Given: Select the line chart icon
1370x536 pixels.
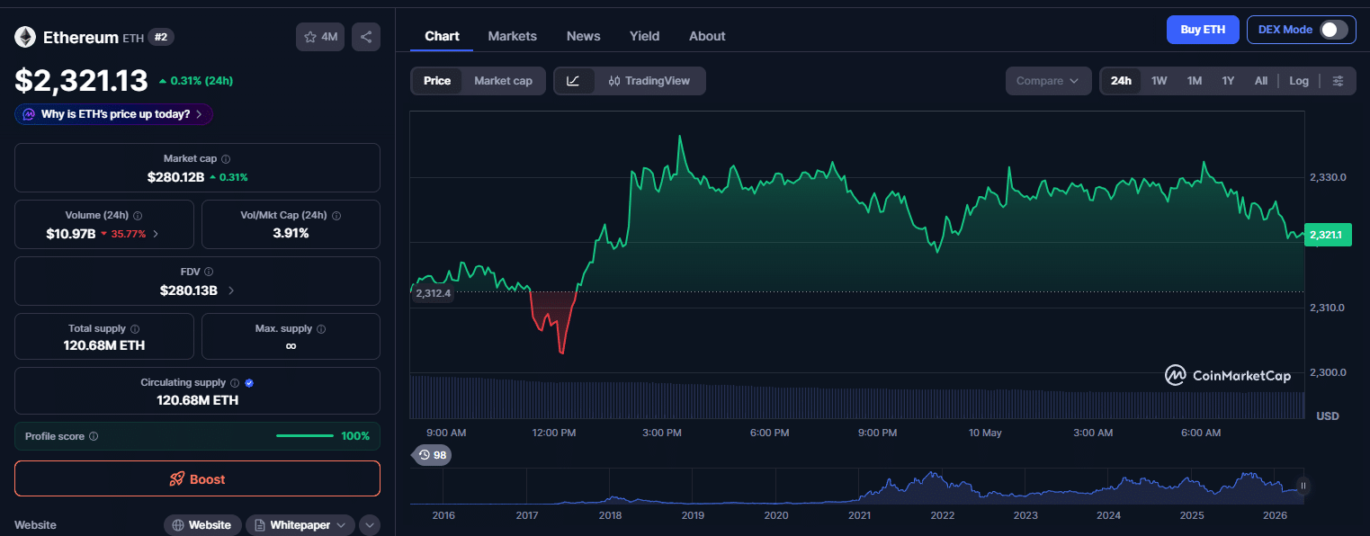Looking at the screenshot, I should pyautogui.click(x=574, y=81).
